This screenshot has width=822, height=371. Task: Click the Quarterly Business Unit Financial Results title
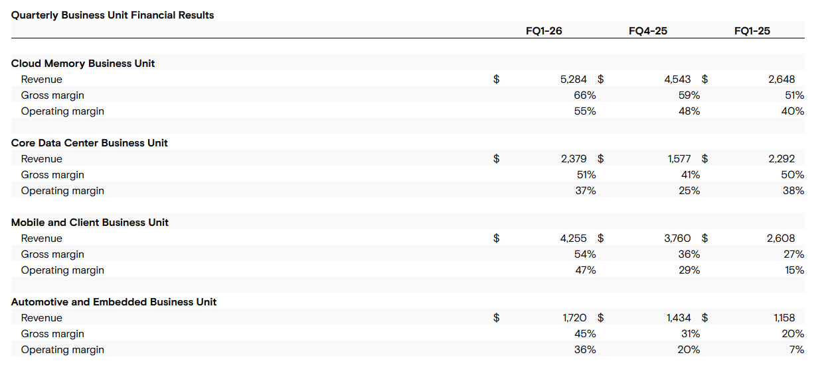[x=113, y=15]
